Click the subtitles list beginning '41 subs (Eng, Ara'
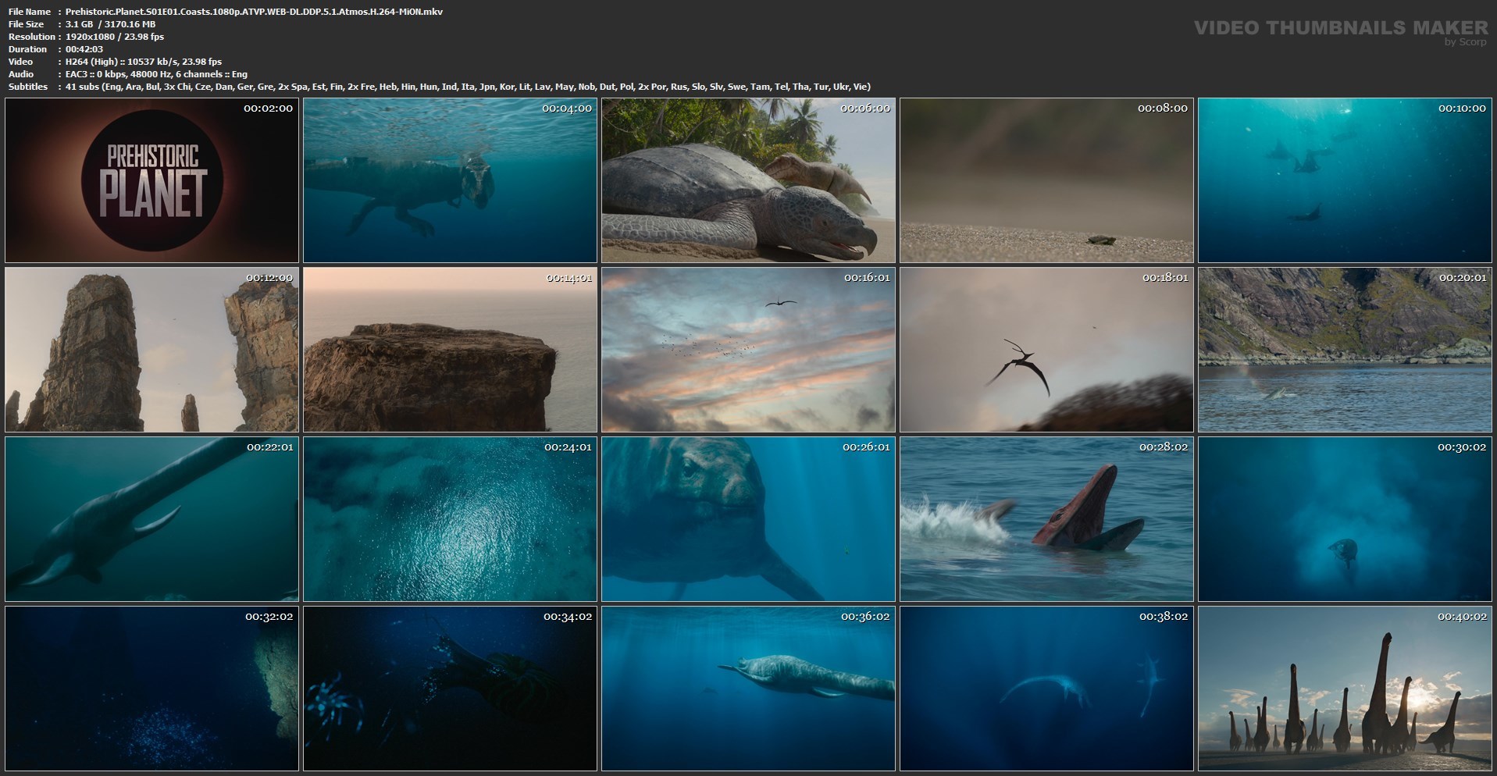 [468, 87]
